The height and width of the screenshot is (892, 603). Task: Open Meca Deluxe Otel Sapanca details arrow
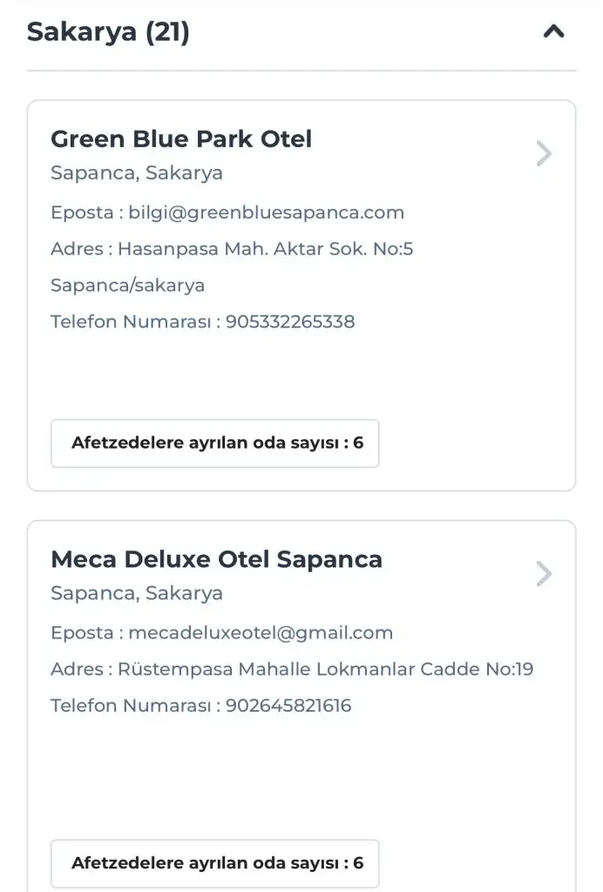[545, 574]
